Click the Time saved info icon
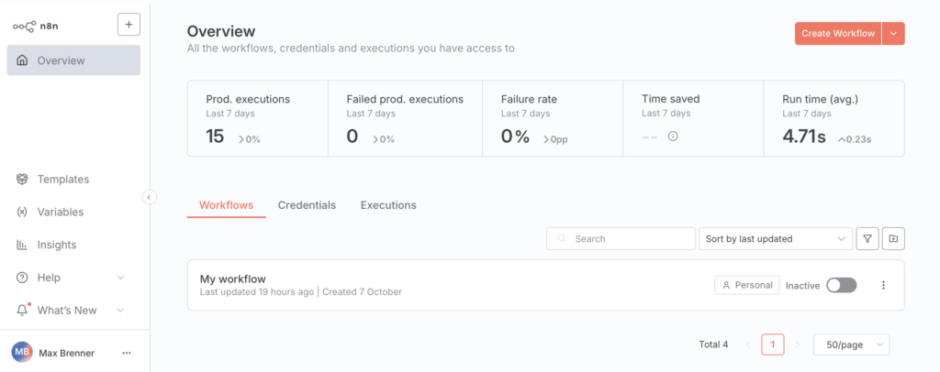The height and width of the screenshot is (372, 940). click(x=673, y=137)
